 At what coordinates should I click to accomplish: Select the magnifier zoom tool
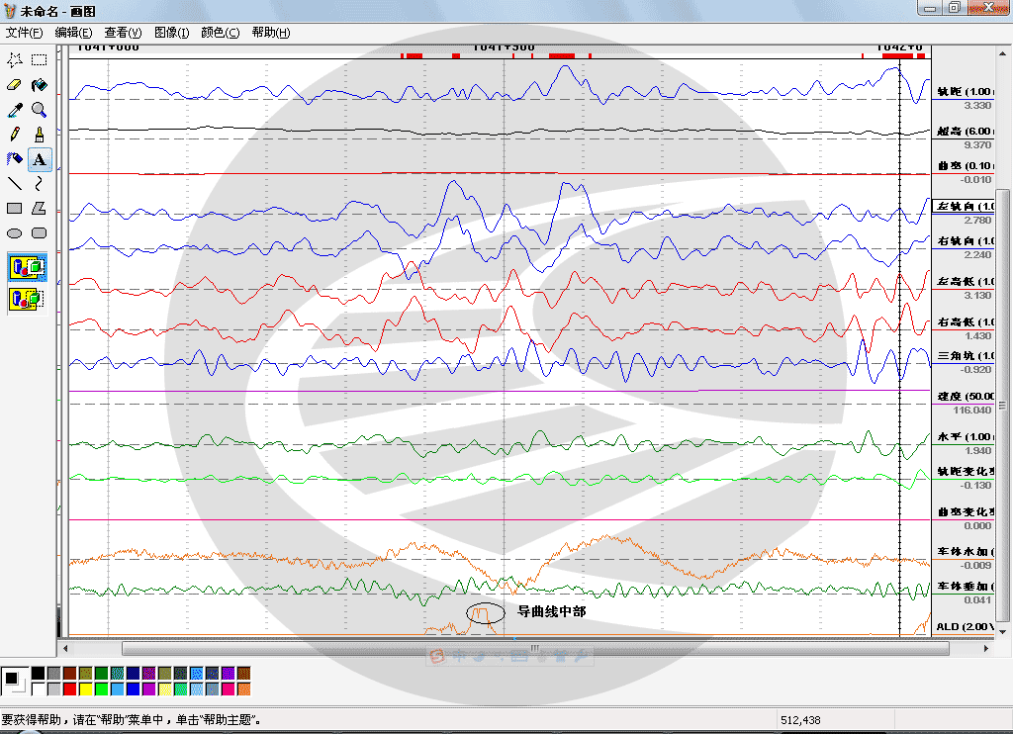click(x=40, y=110)
